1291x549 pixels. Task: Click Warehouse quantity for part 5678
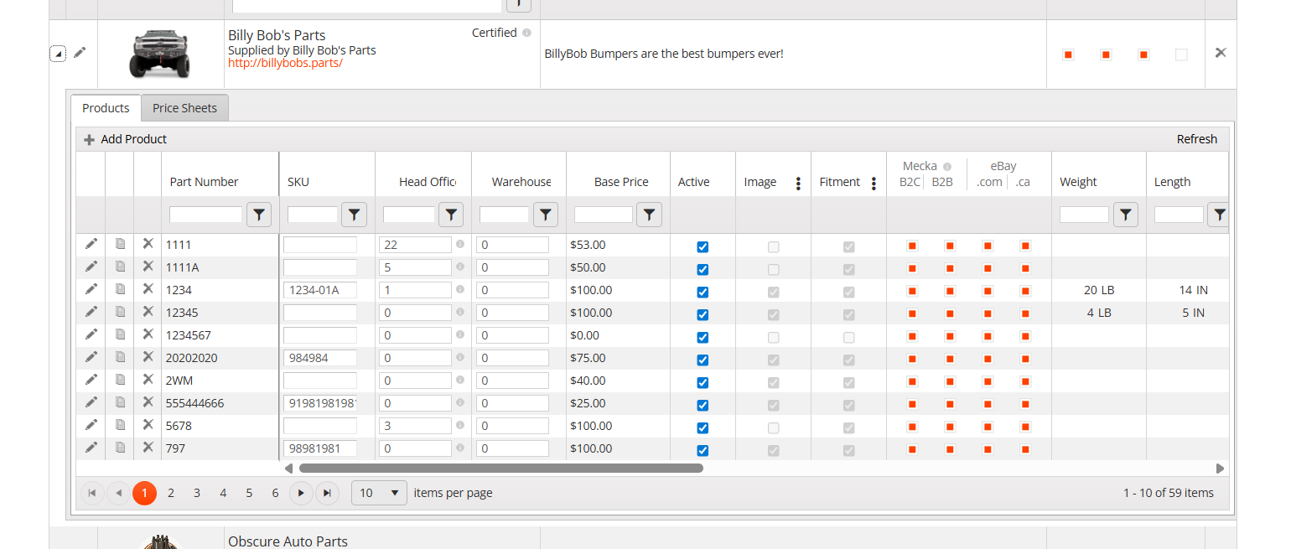(x=512, y=426)
